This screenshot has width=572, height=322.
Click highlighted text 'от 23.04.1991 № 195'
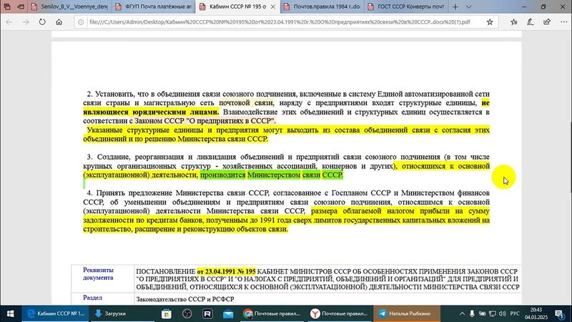click(x=226, y=272)
